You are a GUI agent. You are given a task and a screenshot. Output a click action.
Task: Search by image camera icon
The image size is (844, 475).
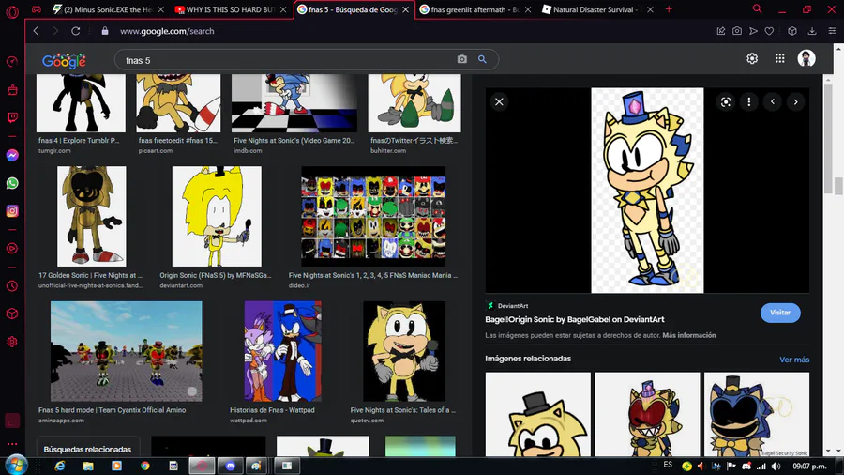coord(461,59)
